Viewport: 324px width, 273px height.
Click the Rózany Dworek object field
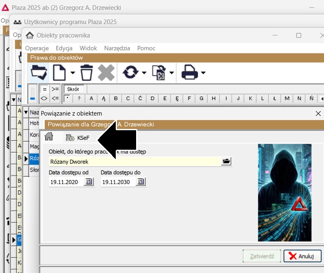pyautogui.click(x=135, y=162)
